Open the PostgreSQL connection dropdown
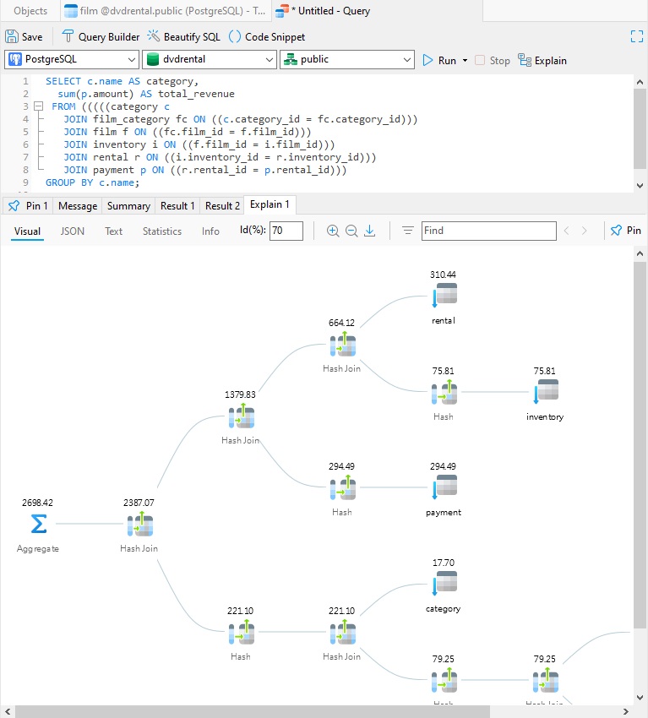The image size is (648, 718). coord(72,59)
